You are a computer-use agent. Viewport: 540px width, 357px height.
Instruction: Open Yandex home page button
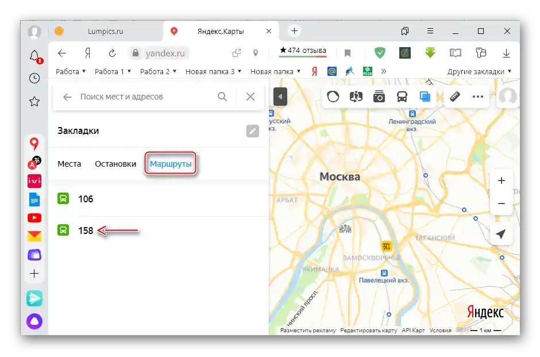pyautogui.click(x=87, y=53)
